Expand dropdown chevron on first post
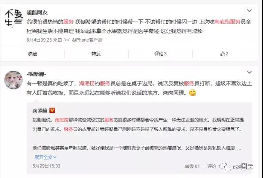 (x=249, y=11)
